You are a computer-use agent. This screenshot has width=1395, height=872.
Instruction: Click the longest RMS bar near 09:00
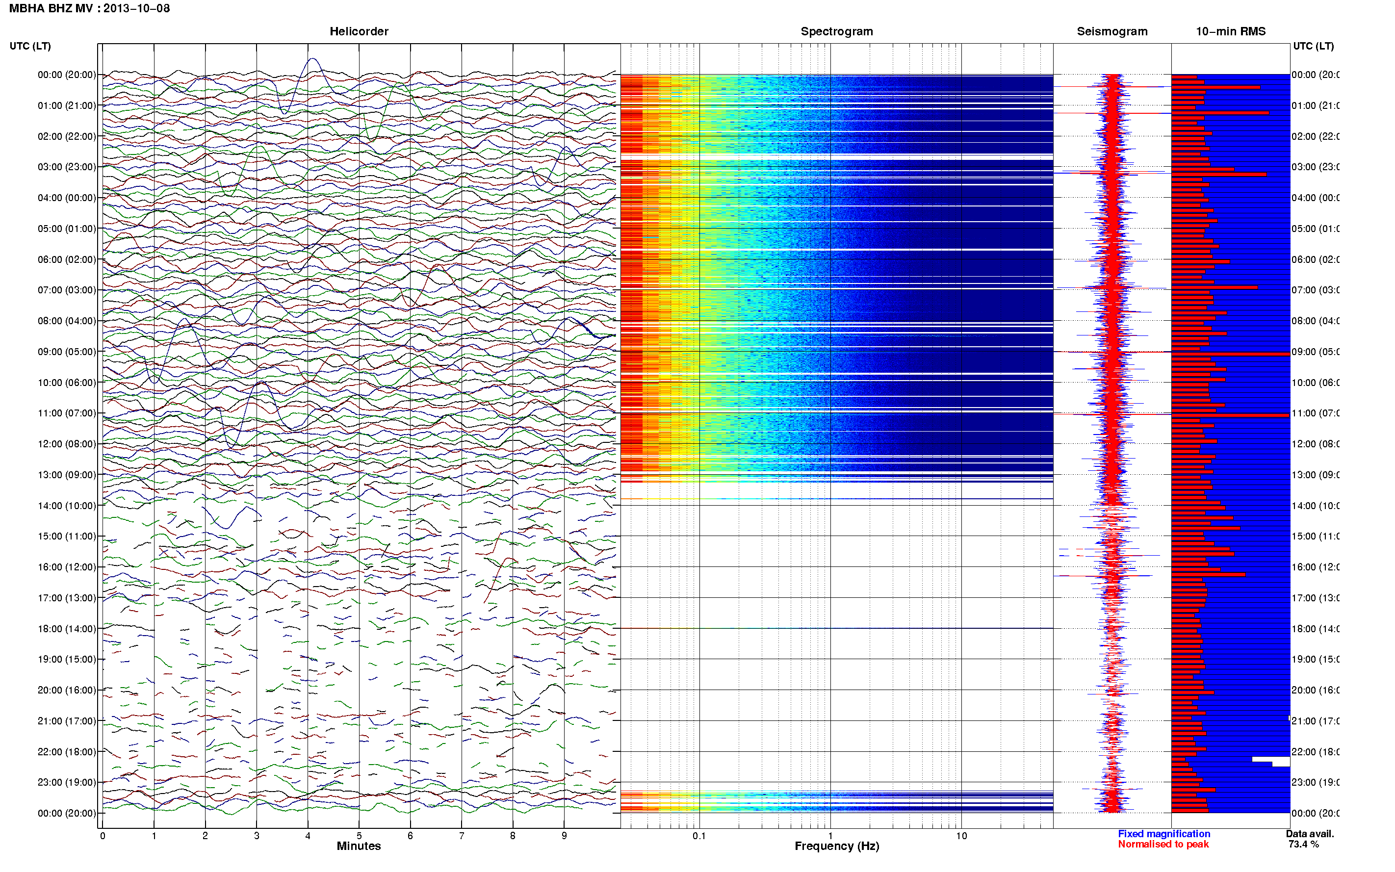pos(1230,354)
